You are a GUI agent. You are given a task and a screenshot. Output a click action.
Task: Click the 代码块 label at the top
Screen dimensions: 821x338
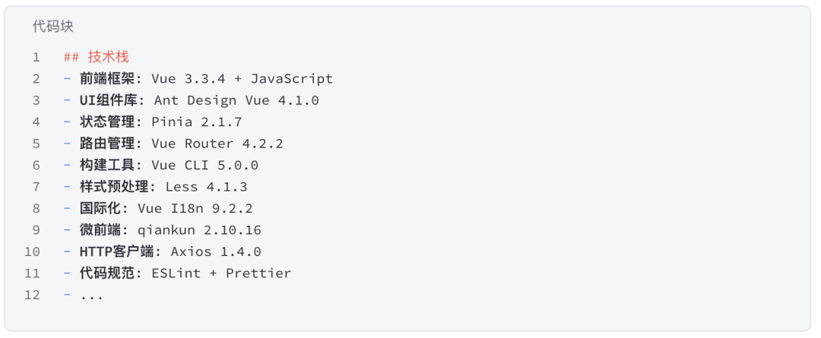(x=52, y=27)
